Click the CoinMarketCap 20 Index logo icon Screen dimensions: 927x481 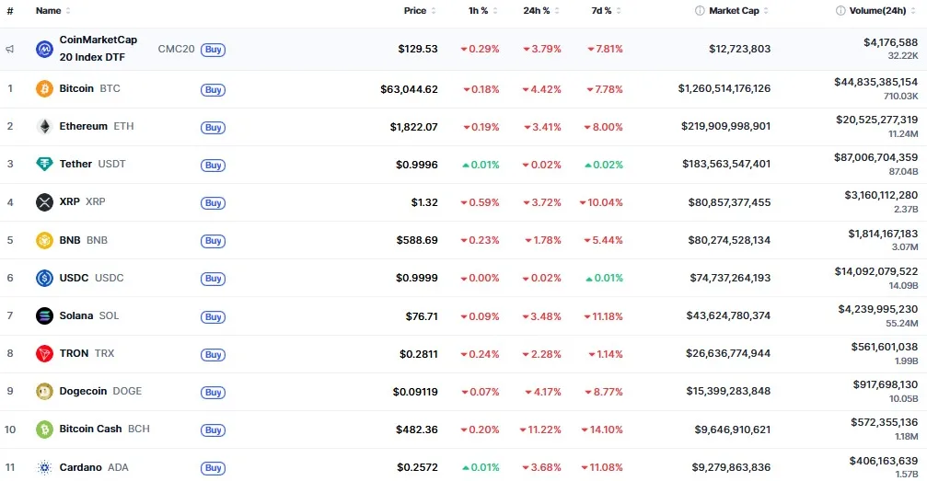click(x=44, y=49)
